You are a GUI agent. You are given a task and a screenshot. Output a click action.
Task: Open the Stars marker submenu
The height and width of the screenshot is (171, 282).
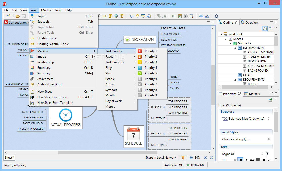(117, 73)
